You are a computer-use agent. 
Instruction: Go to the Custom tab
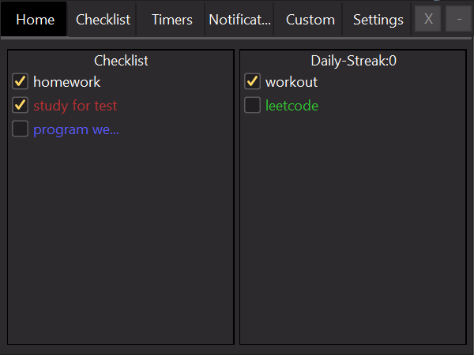tap(310, 20)
